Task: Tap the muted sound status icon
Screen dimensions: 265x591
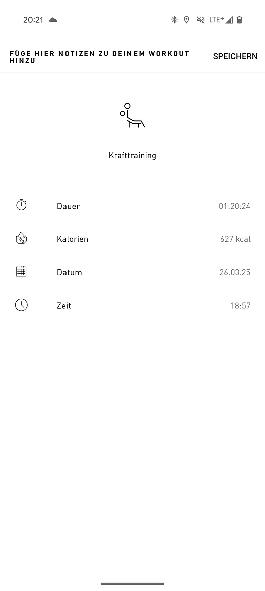Action: [x=201, y=20]
